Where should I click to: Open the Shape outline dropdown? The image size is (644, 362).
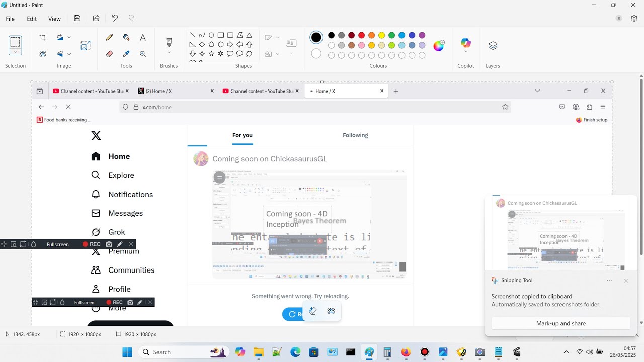pos(277,37)
